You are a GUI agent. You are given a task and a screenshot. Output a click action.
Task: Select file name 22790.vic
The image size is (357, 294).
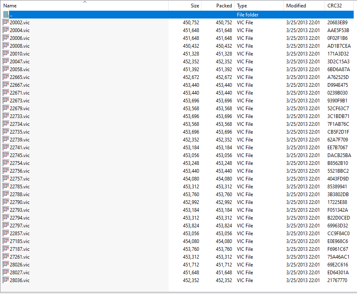(x=20, y=202)
